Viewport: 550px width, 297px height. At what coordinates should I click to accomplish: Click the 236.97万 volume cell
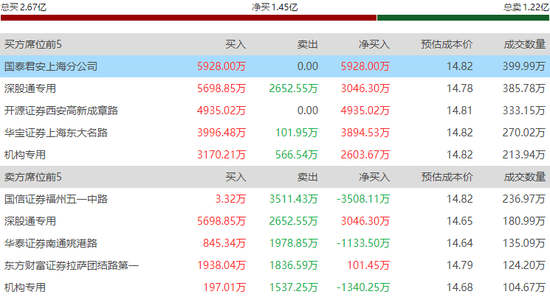coord(523,199)
